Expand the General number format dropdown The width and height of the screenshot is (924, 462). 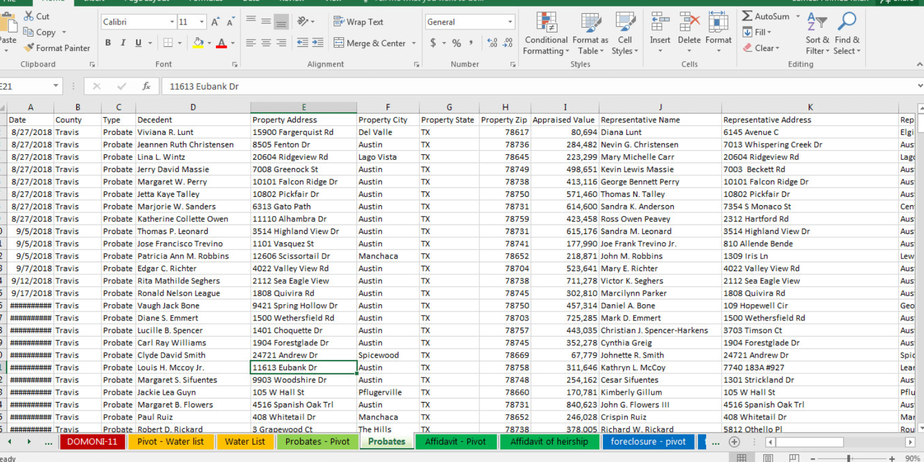click(x=510, y=22)
